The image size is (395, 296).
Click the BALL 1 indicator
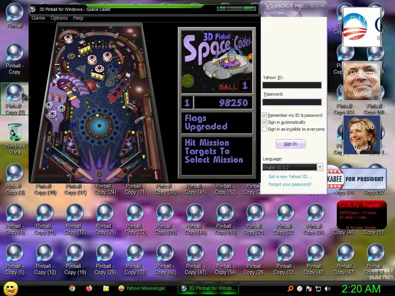tap(235, 86)
